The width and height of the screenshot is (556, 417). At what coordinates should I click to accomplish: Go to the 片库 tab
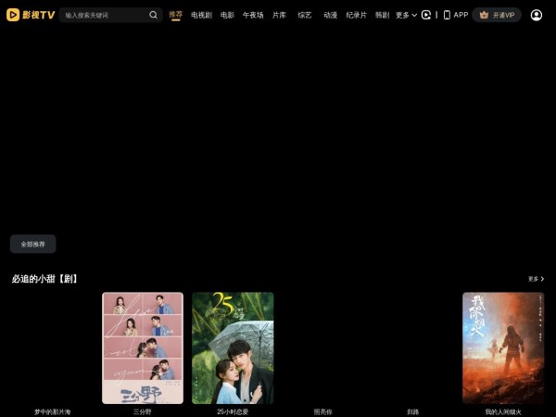click(279, 15)
